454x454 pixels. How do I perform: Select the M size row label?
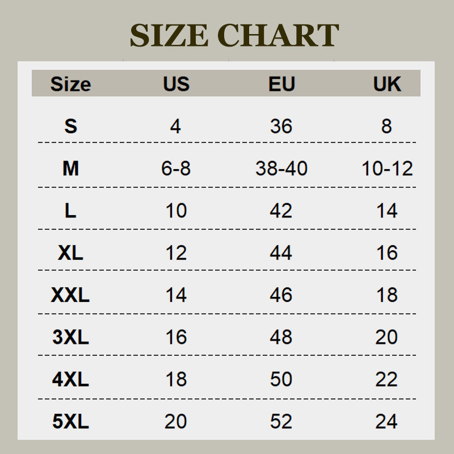pyautogui.click(x=70, y=168)
